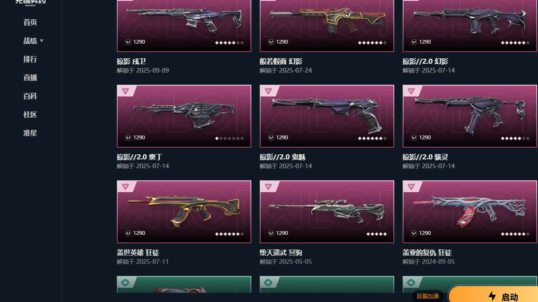Viewport: 538px width, 302px height.
Task: Click the VP currency icon on 堕天遗武 冥驹 card
Action: point(271,233)
